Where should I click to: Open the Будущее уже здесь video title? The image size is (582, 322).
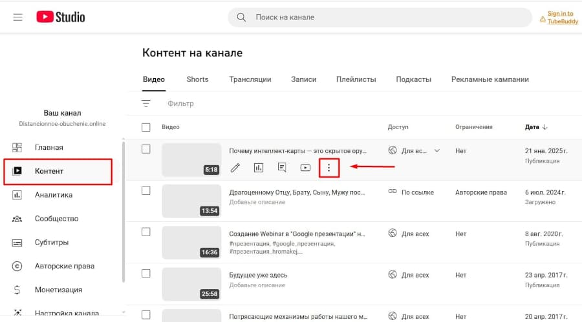click(x=258, y=275)
